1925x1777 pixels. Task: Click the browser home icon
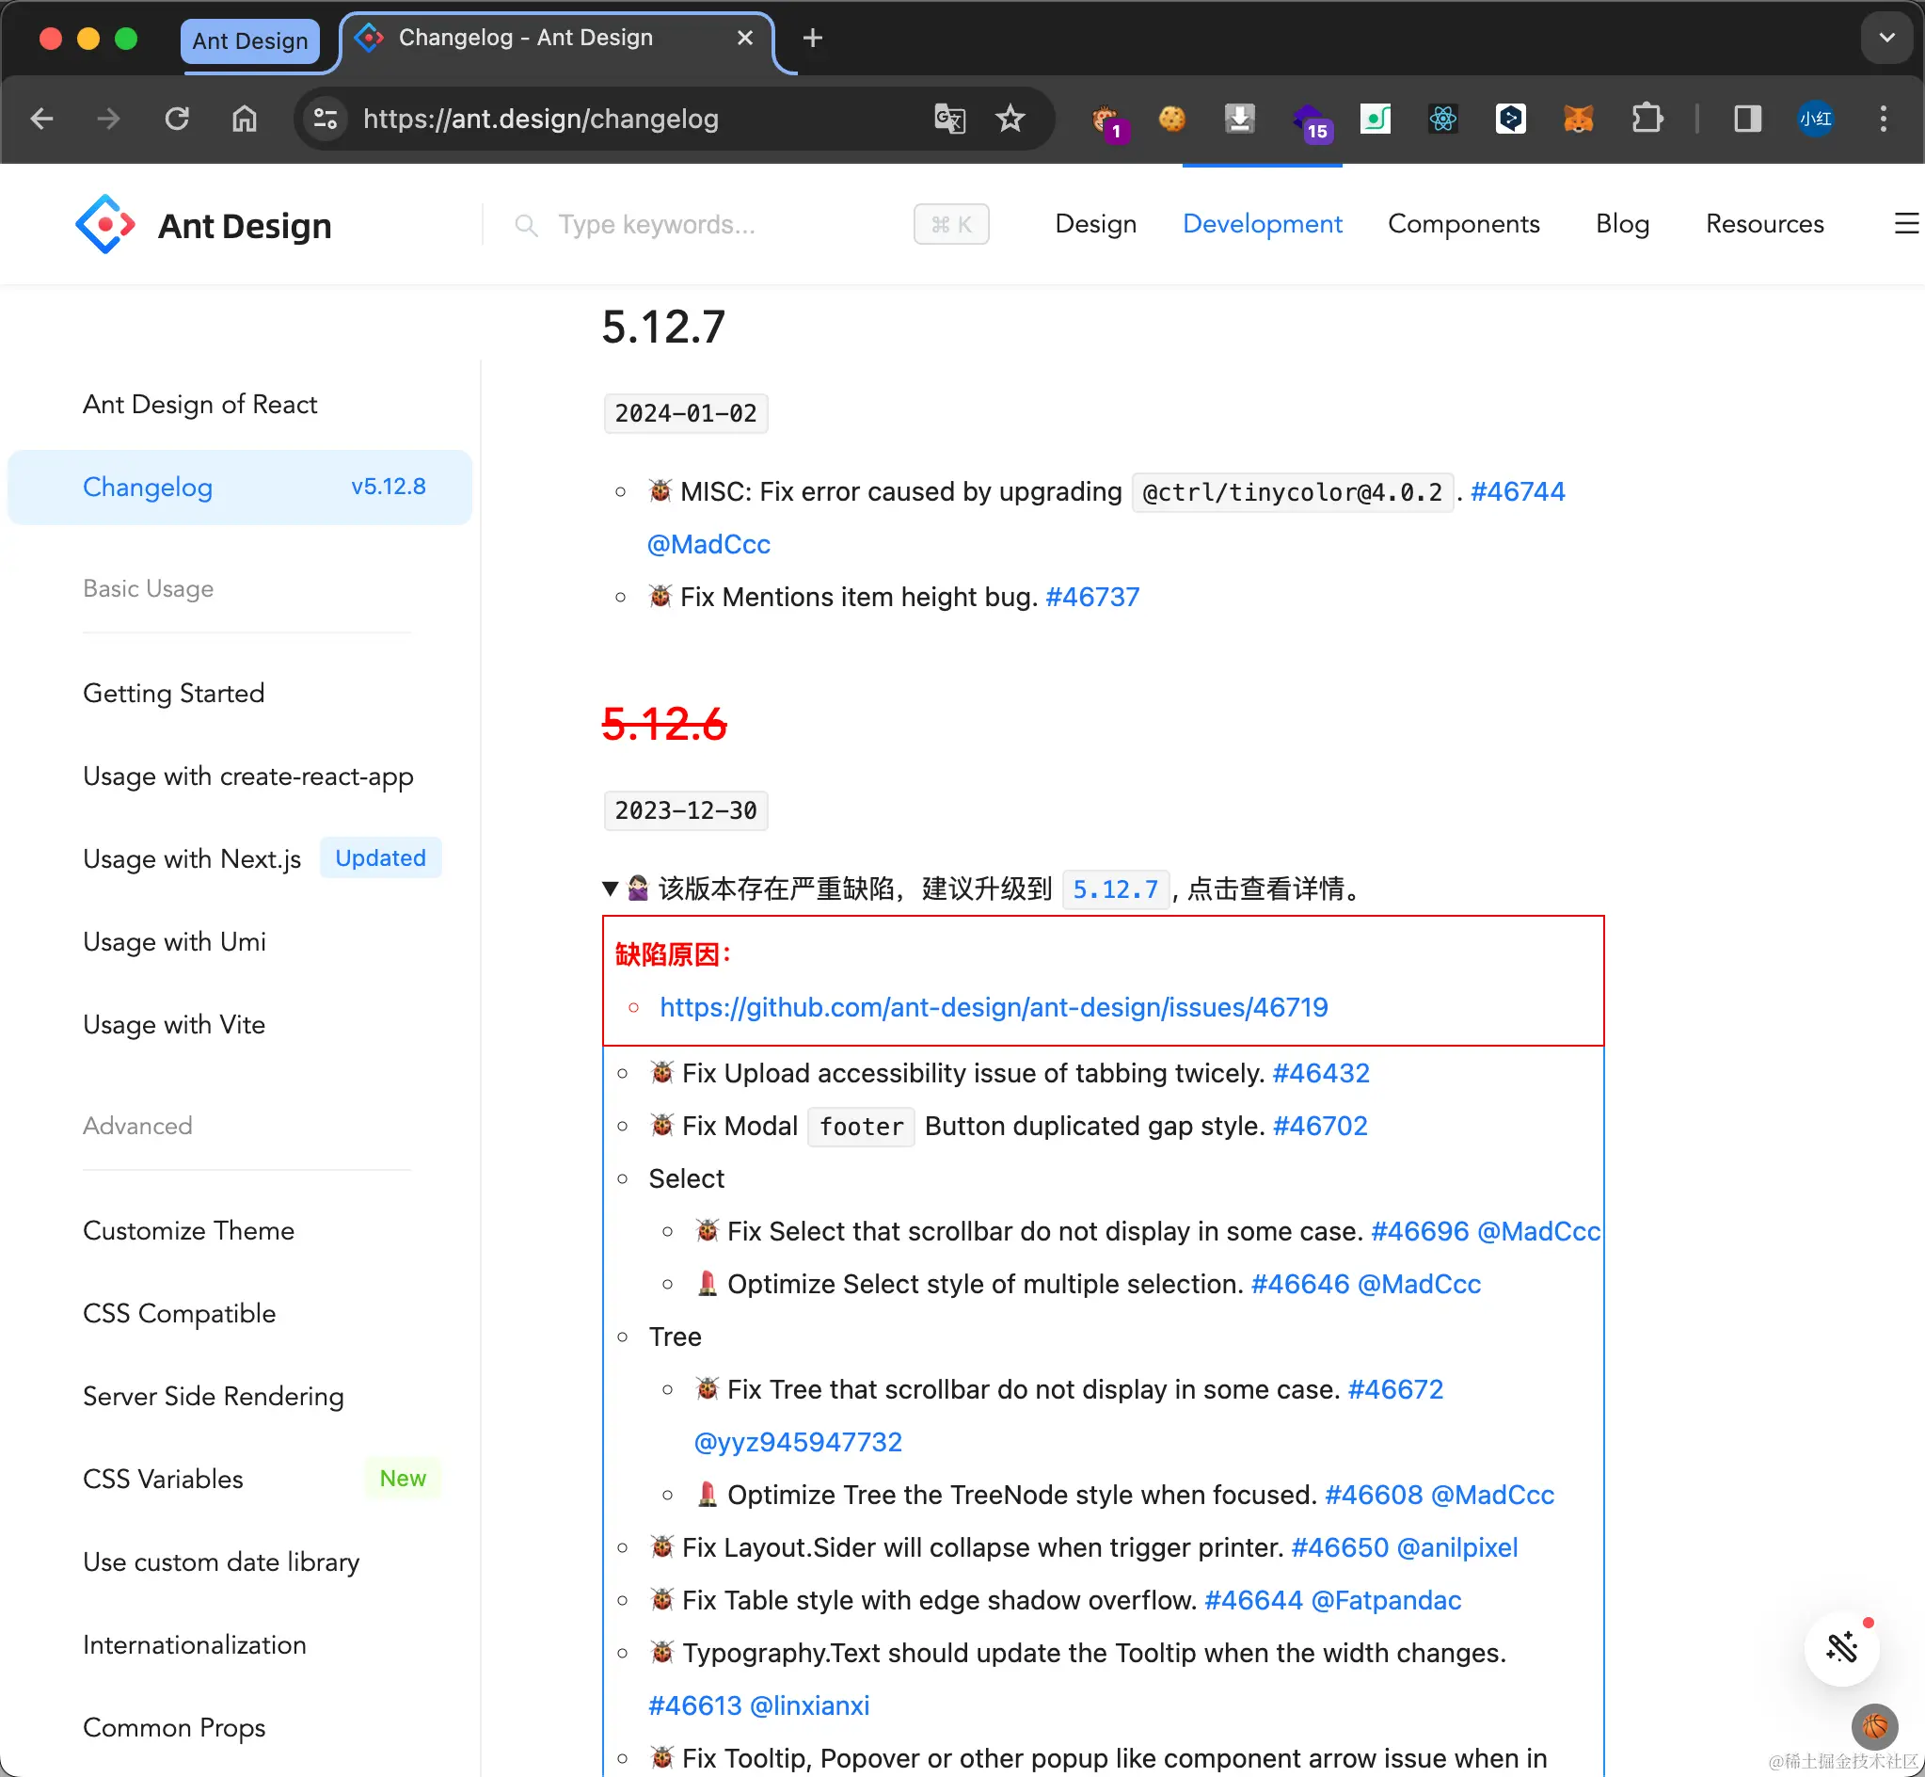(x=244, y=119)
